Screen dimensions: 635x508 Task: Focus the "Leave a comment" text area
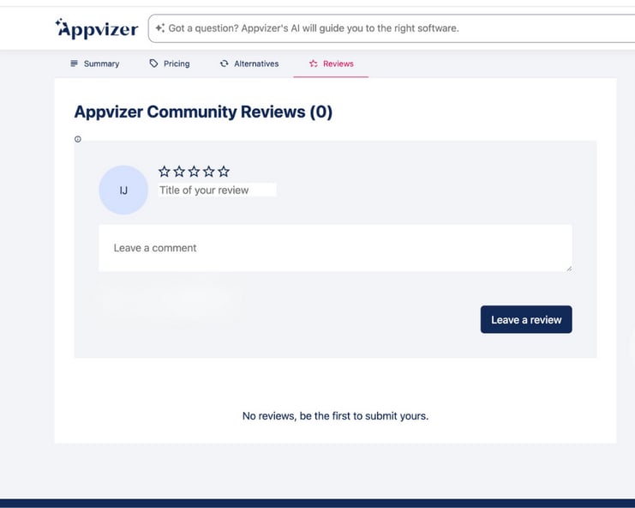coord(334,248)
